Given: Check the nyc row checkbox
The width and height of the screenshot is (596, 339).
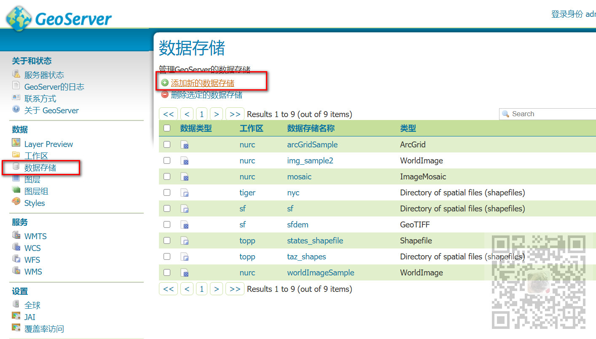Looking at the screenshot, I should coord(167,192).
